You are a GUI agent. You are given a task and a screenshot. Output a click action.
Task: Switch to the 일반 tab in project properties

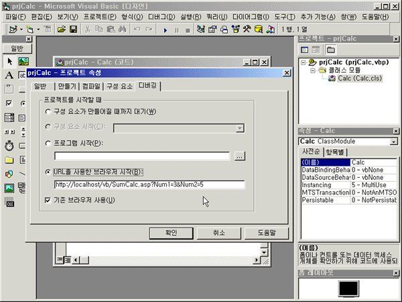40,87
